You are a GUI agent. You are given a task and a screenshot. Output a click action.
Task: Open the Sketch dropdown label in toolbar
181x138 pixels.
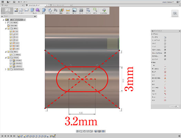coord(21,13)
